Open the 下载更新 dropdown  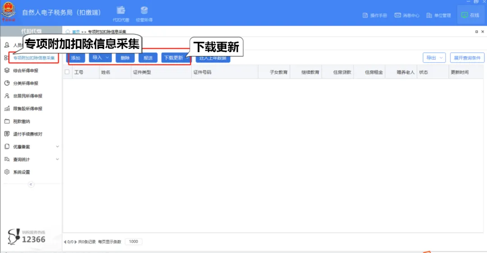pos(175,58)
